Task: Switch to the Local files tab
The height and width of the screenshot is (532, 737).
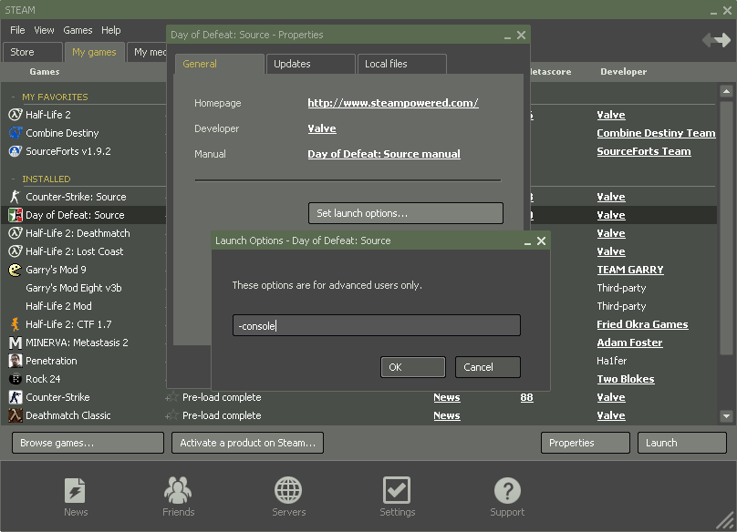Action: (400, 64)
